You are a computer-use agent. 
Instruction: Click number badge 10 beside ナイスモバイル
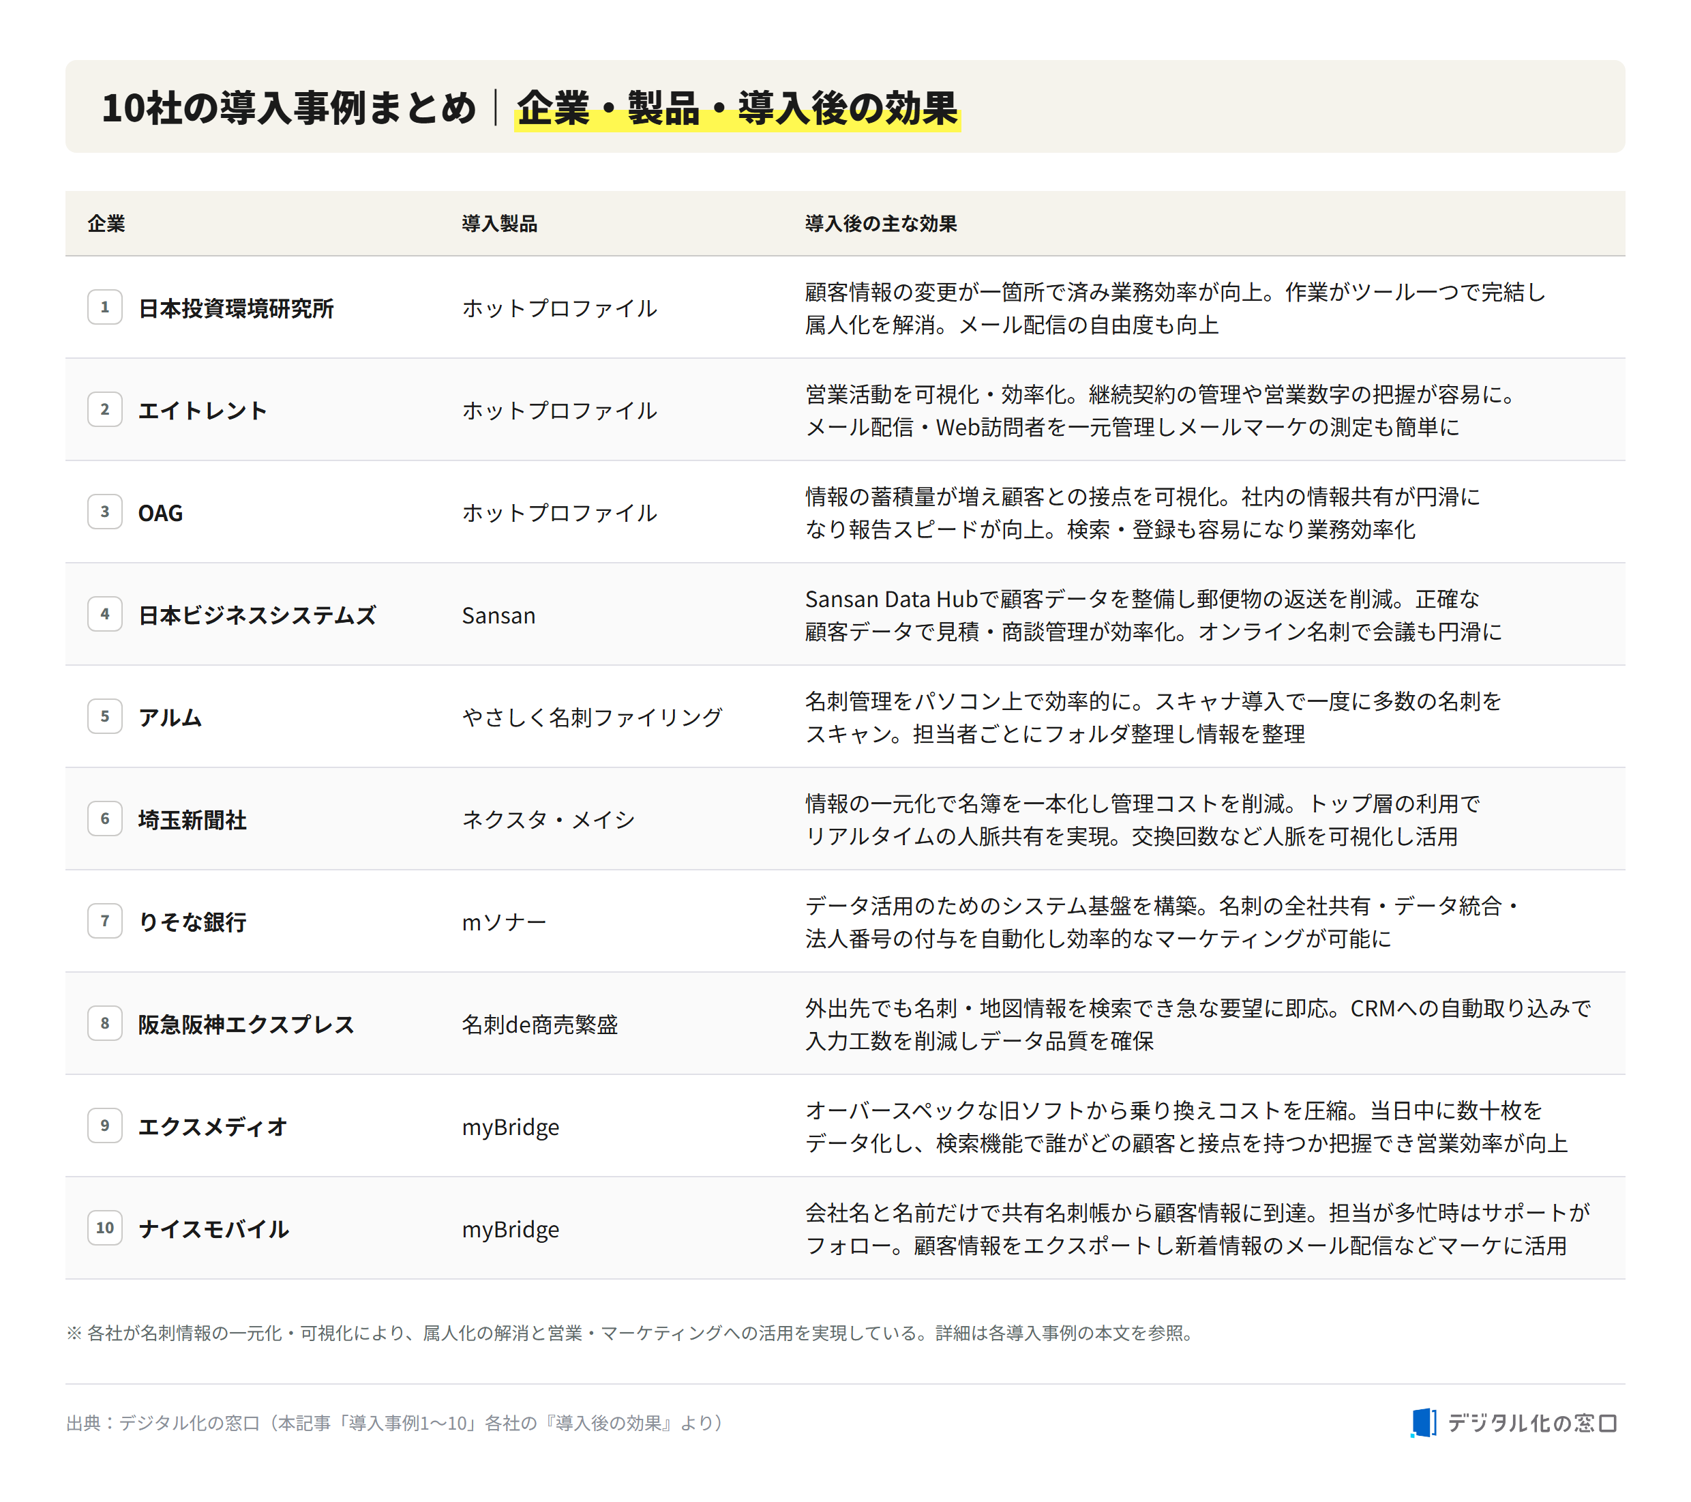click(x=105, y=1227)
